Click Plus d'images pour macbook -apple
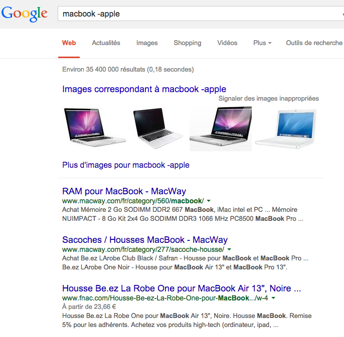This screenshot has height=337, width=344. coord(126,165)
